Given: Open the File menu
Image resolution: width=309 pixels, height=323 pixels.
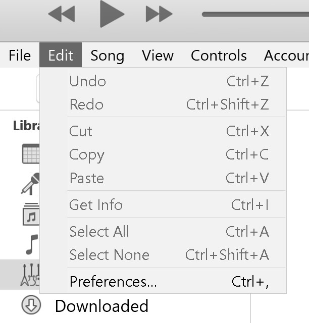Looking at the screenshot, I should (20, 55).
